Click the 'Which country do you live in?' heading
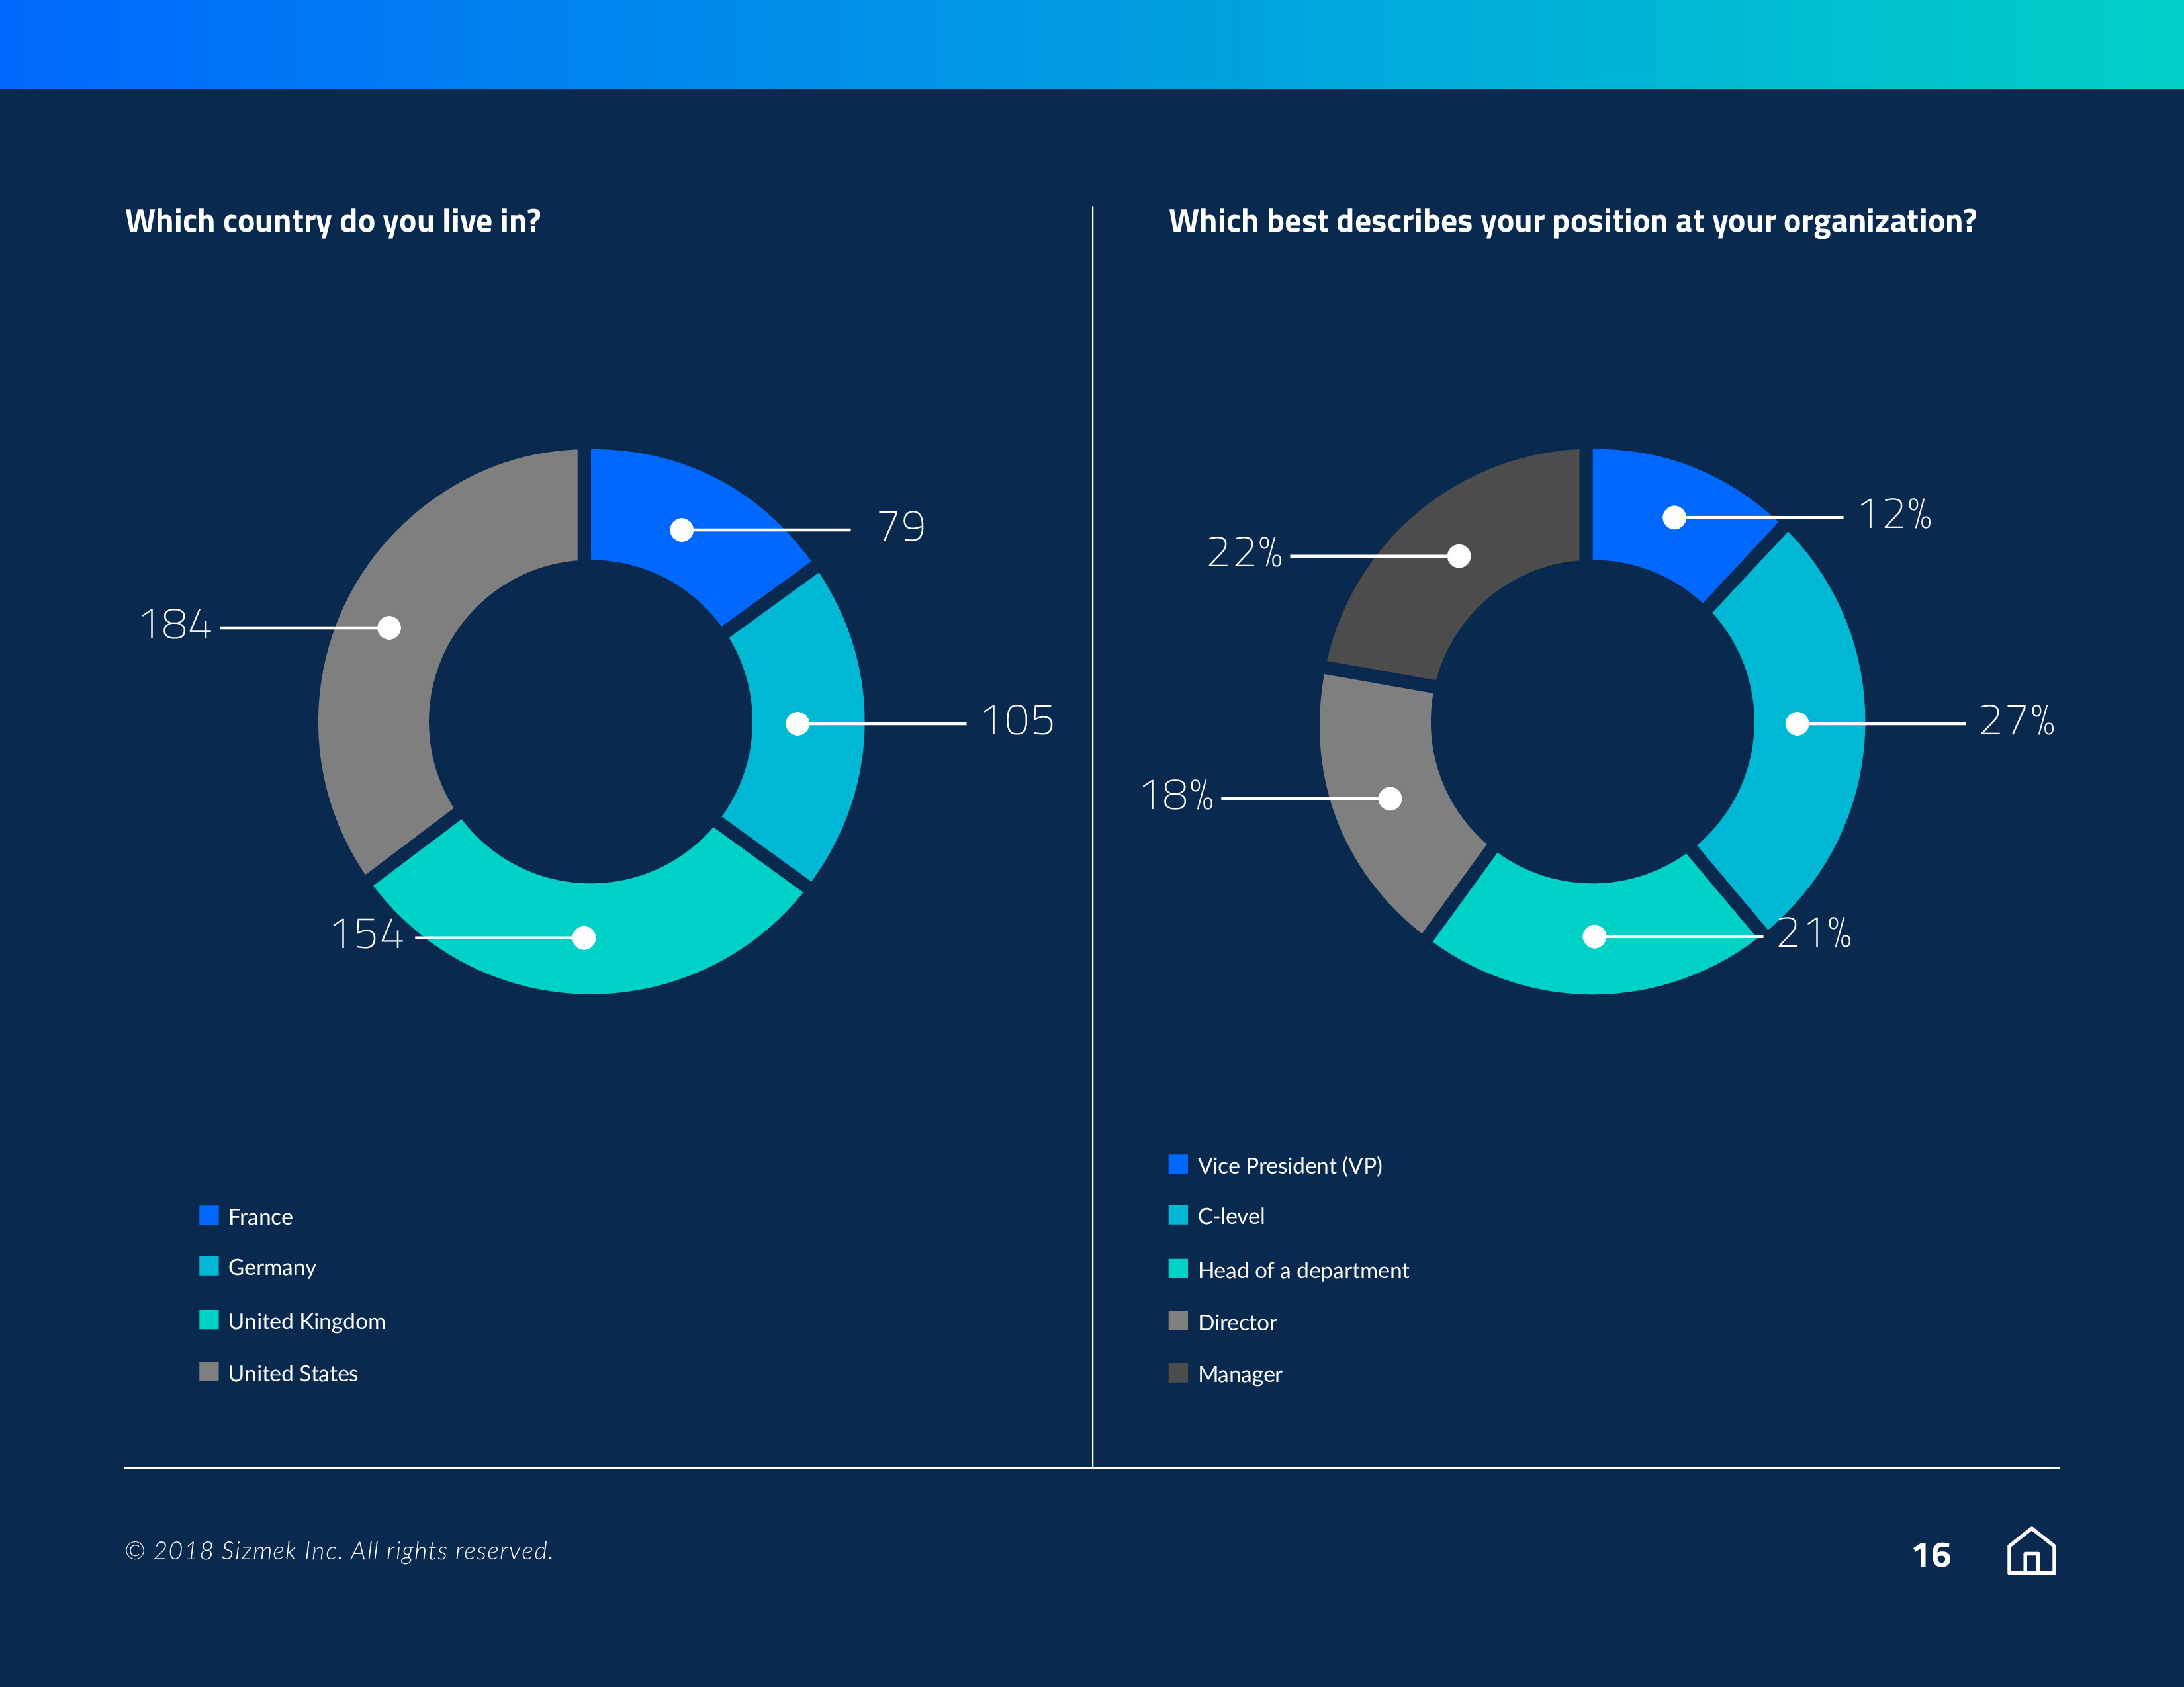The image size is (2184, 1687). coord(333,221)
